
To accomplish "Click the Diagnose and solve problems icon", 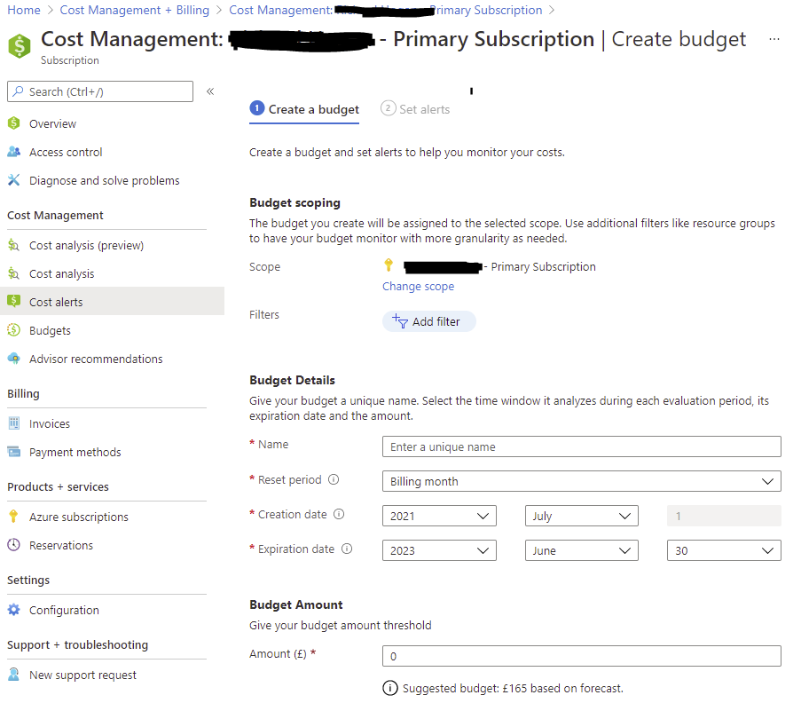I will [x=13, y=180].
